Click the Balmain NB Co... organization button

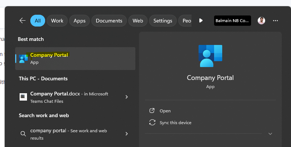point(232,21)
